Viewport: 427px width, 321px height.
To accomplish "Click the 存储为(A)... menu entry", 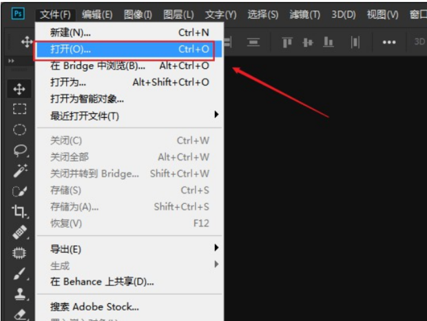I will point(129,207).
